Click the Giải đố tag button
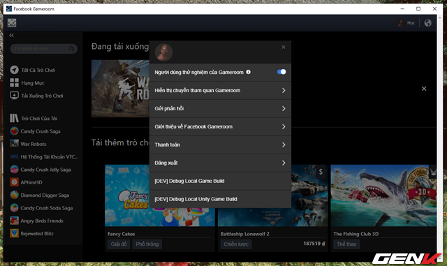447x266 pixels. [119, 244]
